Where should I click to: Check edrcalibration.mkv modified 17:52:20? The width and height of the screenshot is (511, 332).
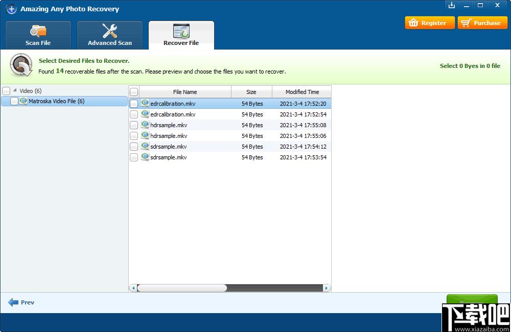coord(134,104)
